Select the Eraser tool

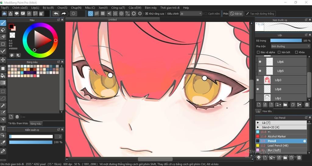click(x=3, y=30)
